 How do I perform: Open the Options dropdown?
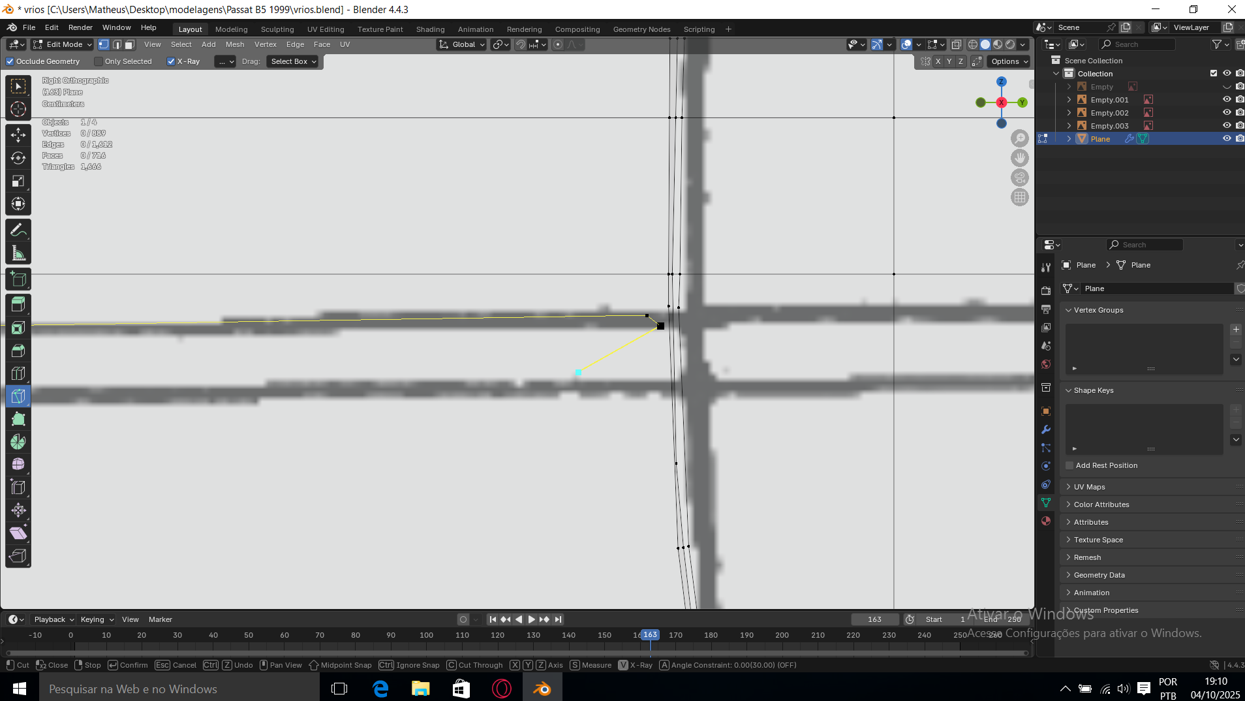pyautogui.click(x=1009, y=61)
